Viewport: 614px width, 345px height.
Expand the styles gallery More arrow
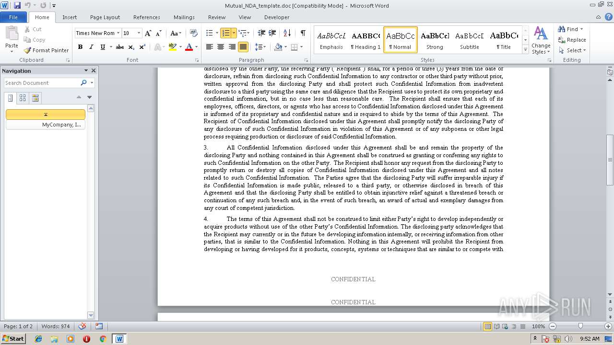pos(526,50)
